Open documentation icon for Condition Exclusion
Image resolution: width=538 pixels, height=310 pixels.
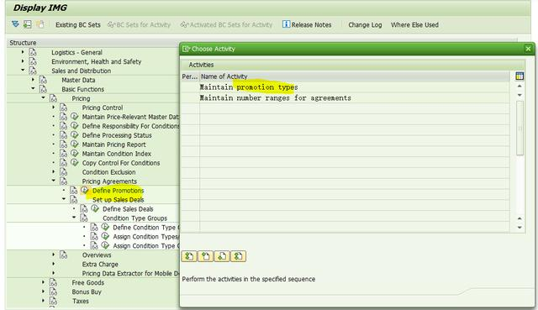pyautogui.click(x=64, y=172)
